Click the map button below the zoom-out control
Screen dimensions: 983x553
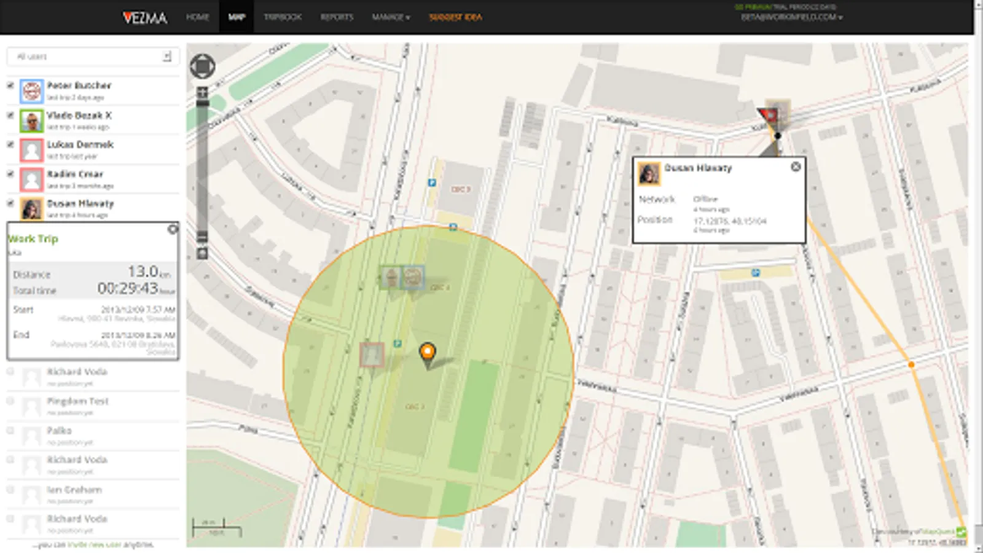click(202, 253)
